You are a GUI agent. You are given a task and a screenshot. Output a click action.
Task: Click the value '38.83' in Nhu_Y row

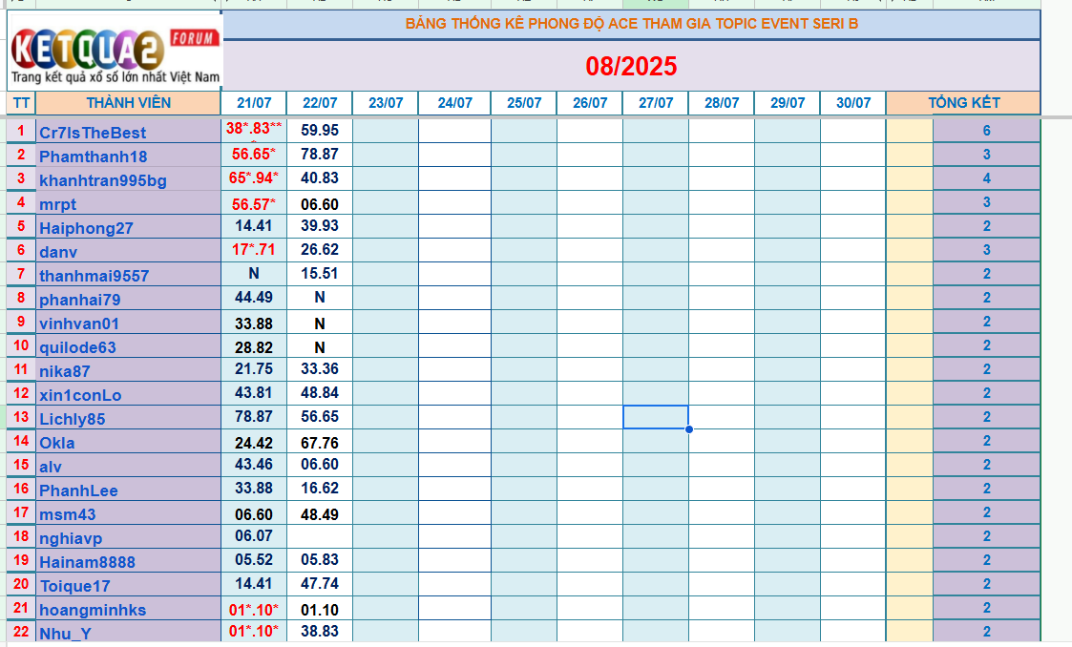(319, 632)
